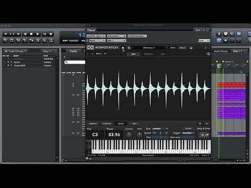Open the first track selector dropdown in Effects
Viewport: 251px width, 188px height.
[x=96, y=36]
